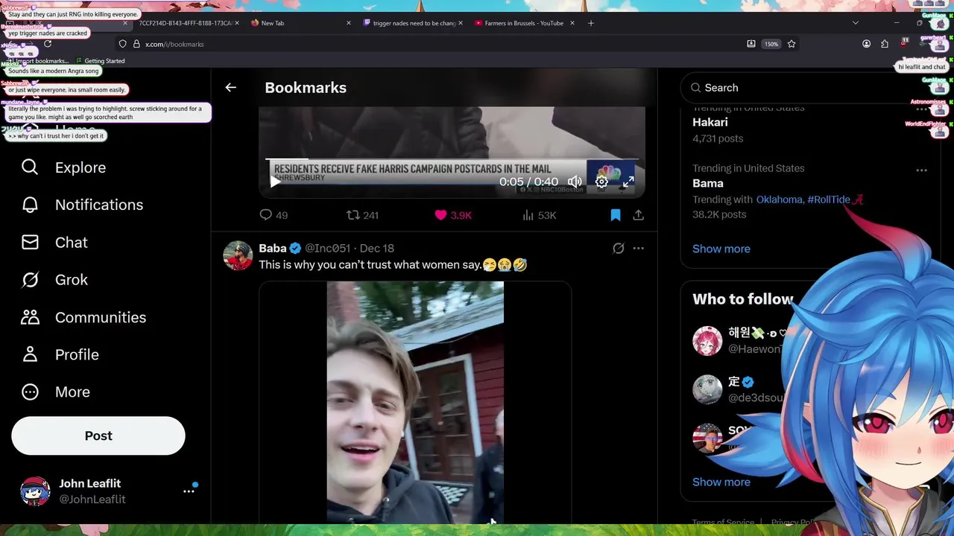The height and width of the screenshot is (536, 954).
Task: Open the Extensions toolbar icon
Action: (x=885, y=44)
